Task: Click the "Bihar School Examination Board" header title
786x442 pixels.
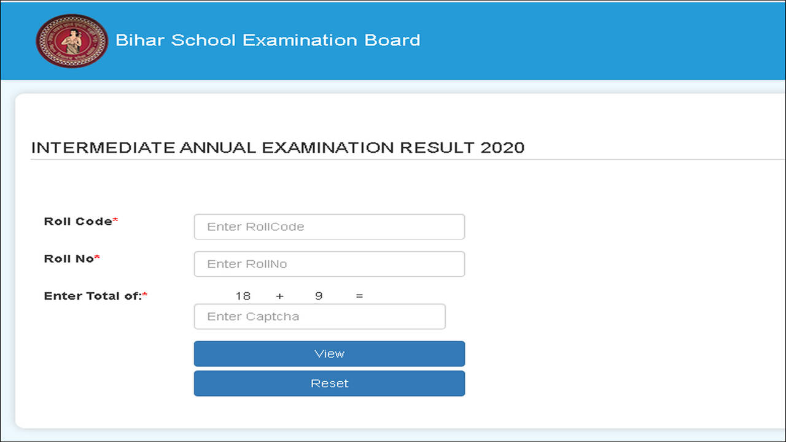Action: coord(268,41)
